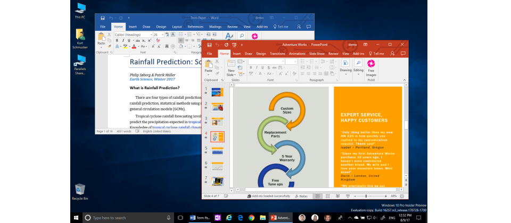The height and width of the screenshot is (223, 511).
Task: Switch to Reading View in PowerPoint
Action: pos(337,196)
